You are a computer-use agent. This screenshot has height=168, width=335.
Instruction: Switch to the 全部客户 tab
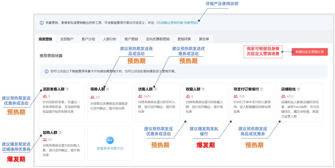pyautogui.click(x=67, y=39)
